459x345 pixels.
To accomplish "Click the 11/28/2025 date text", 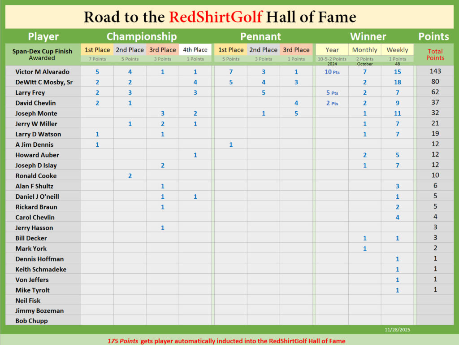I will [397, 330].
